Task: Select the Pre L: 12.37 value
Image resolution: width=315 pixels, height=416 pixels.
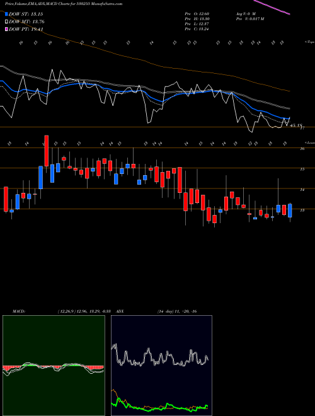Action: point(197,24)
